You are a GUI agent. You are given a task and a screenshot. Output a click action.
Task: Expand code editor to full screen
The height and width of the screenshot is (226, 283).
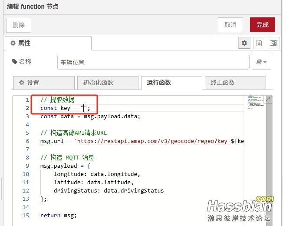tap(268, 99)
